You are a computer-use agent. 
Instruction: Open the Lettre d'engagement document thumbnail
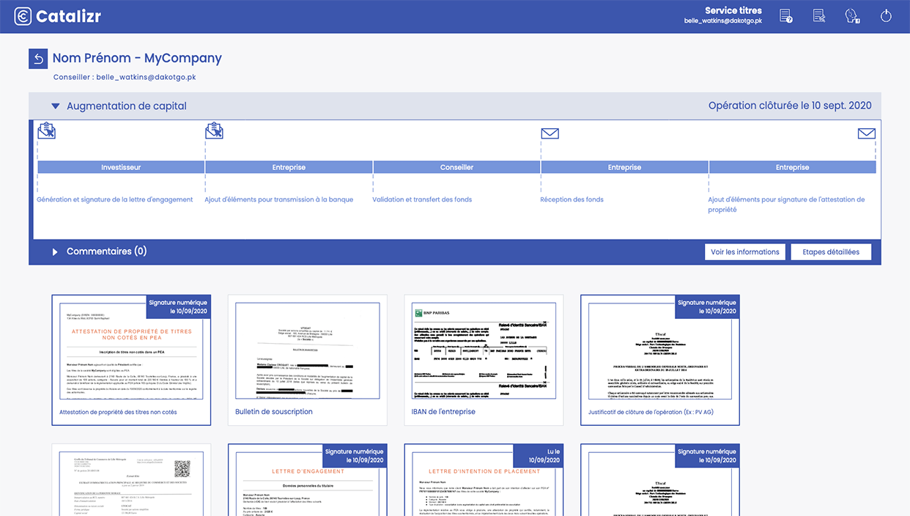click(x=307, y=484)
